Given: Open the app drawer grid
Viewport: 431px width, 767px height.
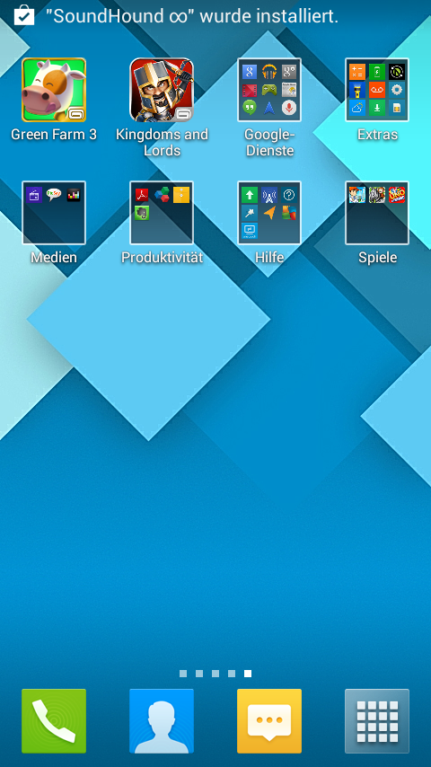Looking at the screenshot, I should coord(377,721).
